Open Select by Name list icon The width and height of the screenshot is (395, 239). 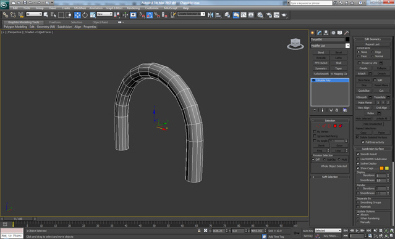[53, 15]
